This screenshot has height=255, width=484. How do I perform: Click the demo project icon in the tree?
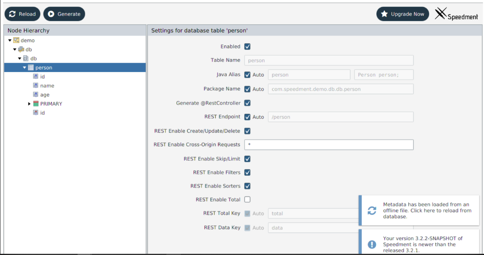pos(16,40)
